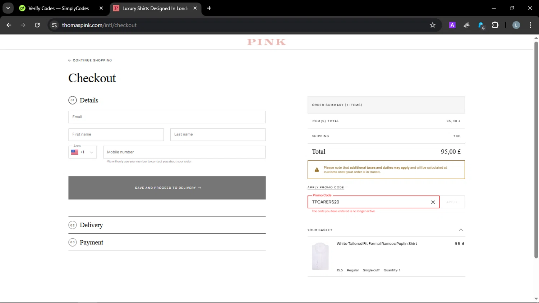
Task: Expand the Delivery section
Action: 167,225
